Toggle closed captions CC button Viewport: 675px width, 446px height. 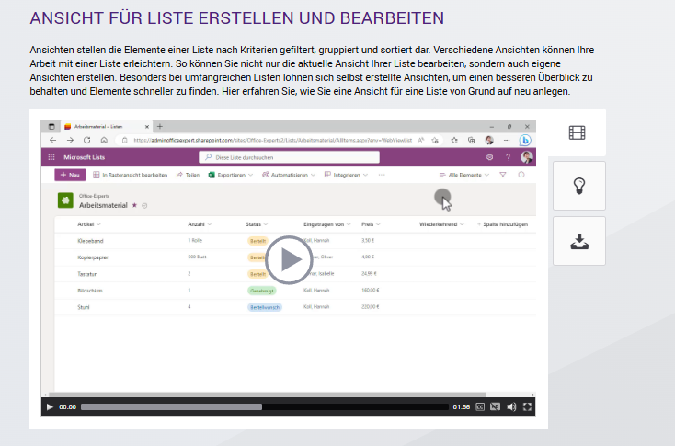(480, 406)
